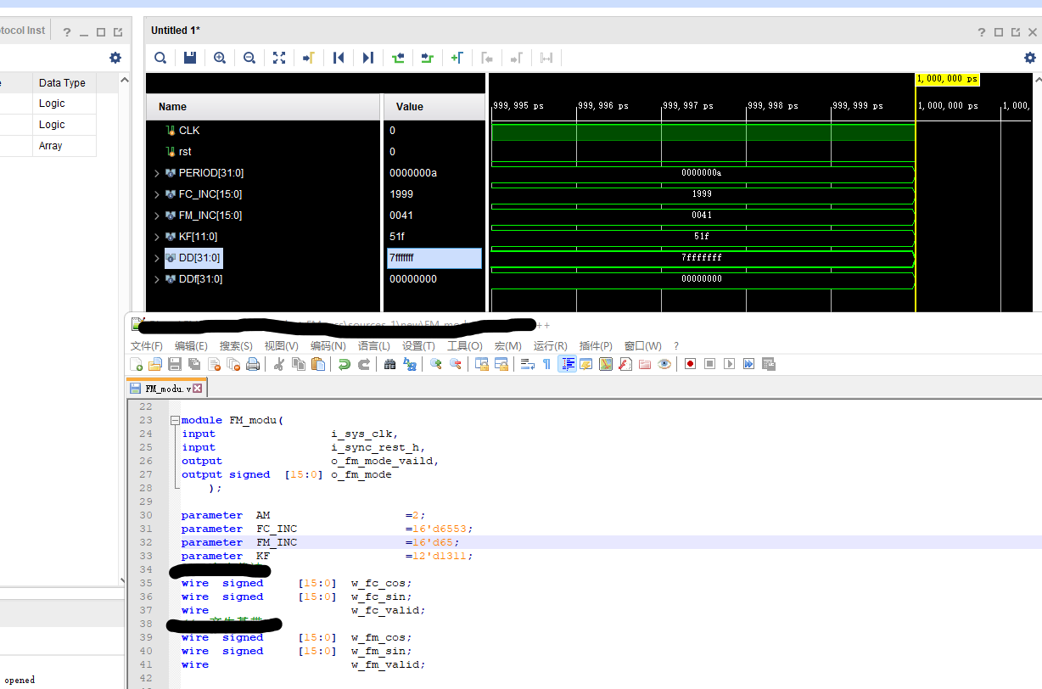Add a marker to the waveform
This screenshot has height=689, width=1042.
457,58
